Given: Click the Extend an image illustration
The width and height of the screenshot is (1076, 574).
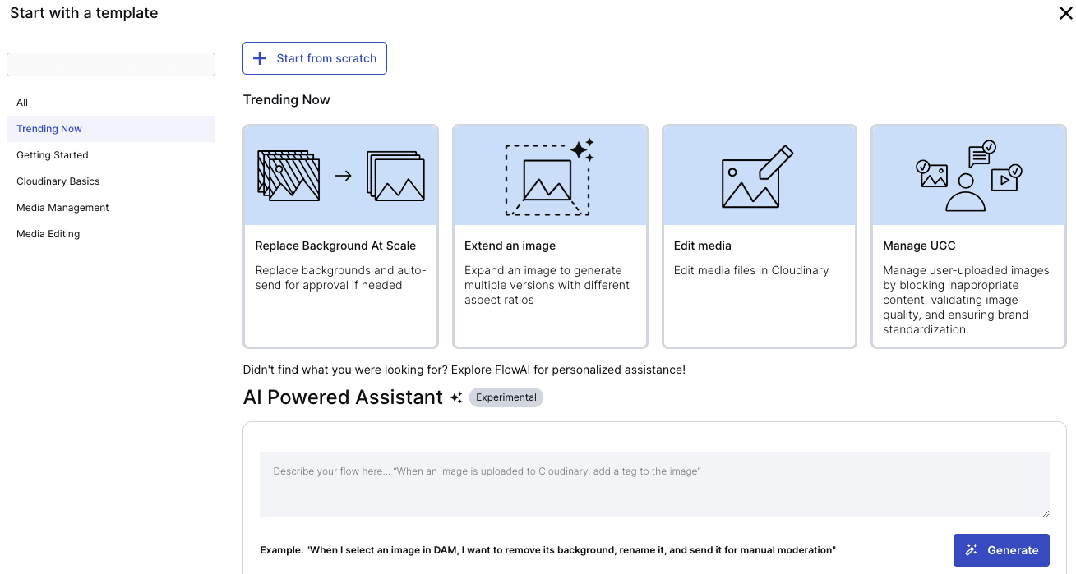Looking at the screenshot, I should pyautogui.click(x=549, y=176).
